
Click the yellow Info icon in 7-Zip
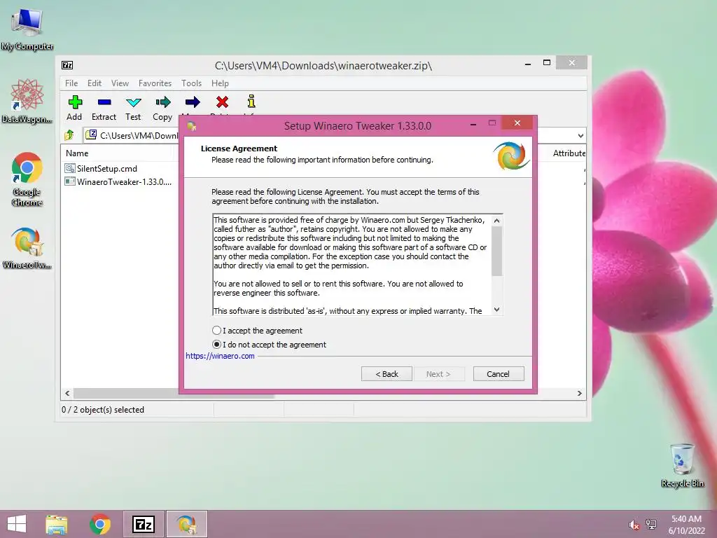251,102
